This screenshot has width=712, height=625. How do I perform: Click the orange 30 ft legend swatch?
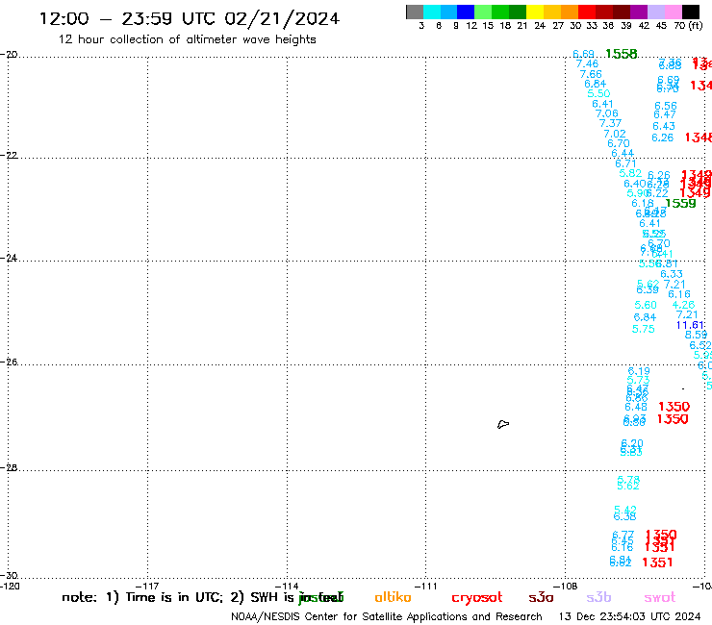(570, 12)
